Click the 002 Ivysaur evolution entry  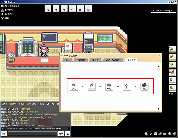109,86
